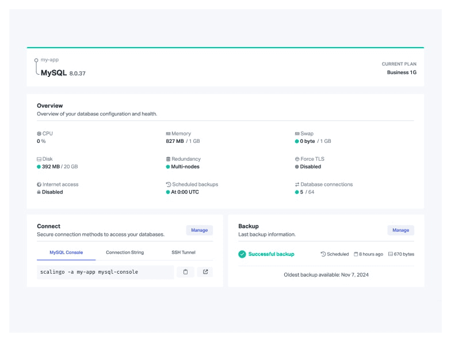The image size is (451, 342).
Task: Click the calendar icon beside 8 hours ago
Action: pyautogui.click(x=356, y=254)
